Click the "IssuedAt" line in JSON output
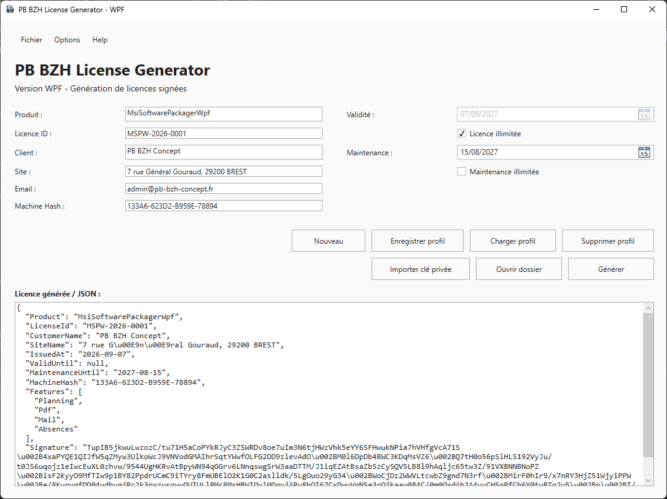The image size is (667, 499). click(x=80, y=355)
